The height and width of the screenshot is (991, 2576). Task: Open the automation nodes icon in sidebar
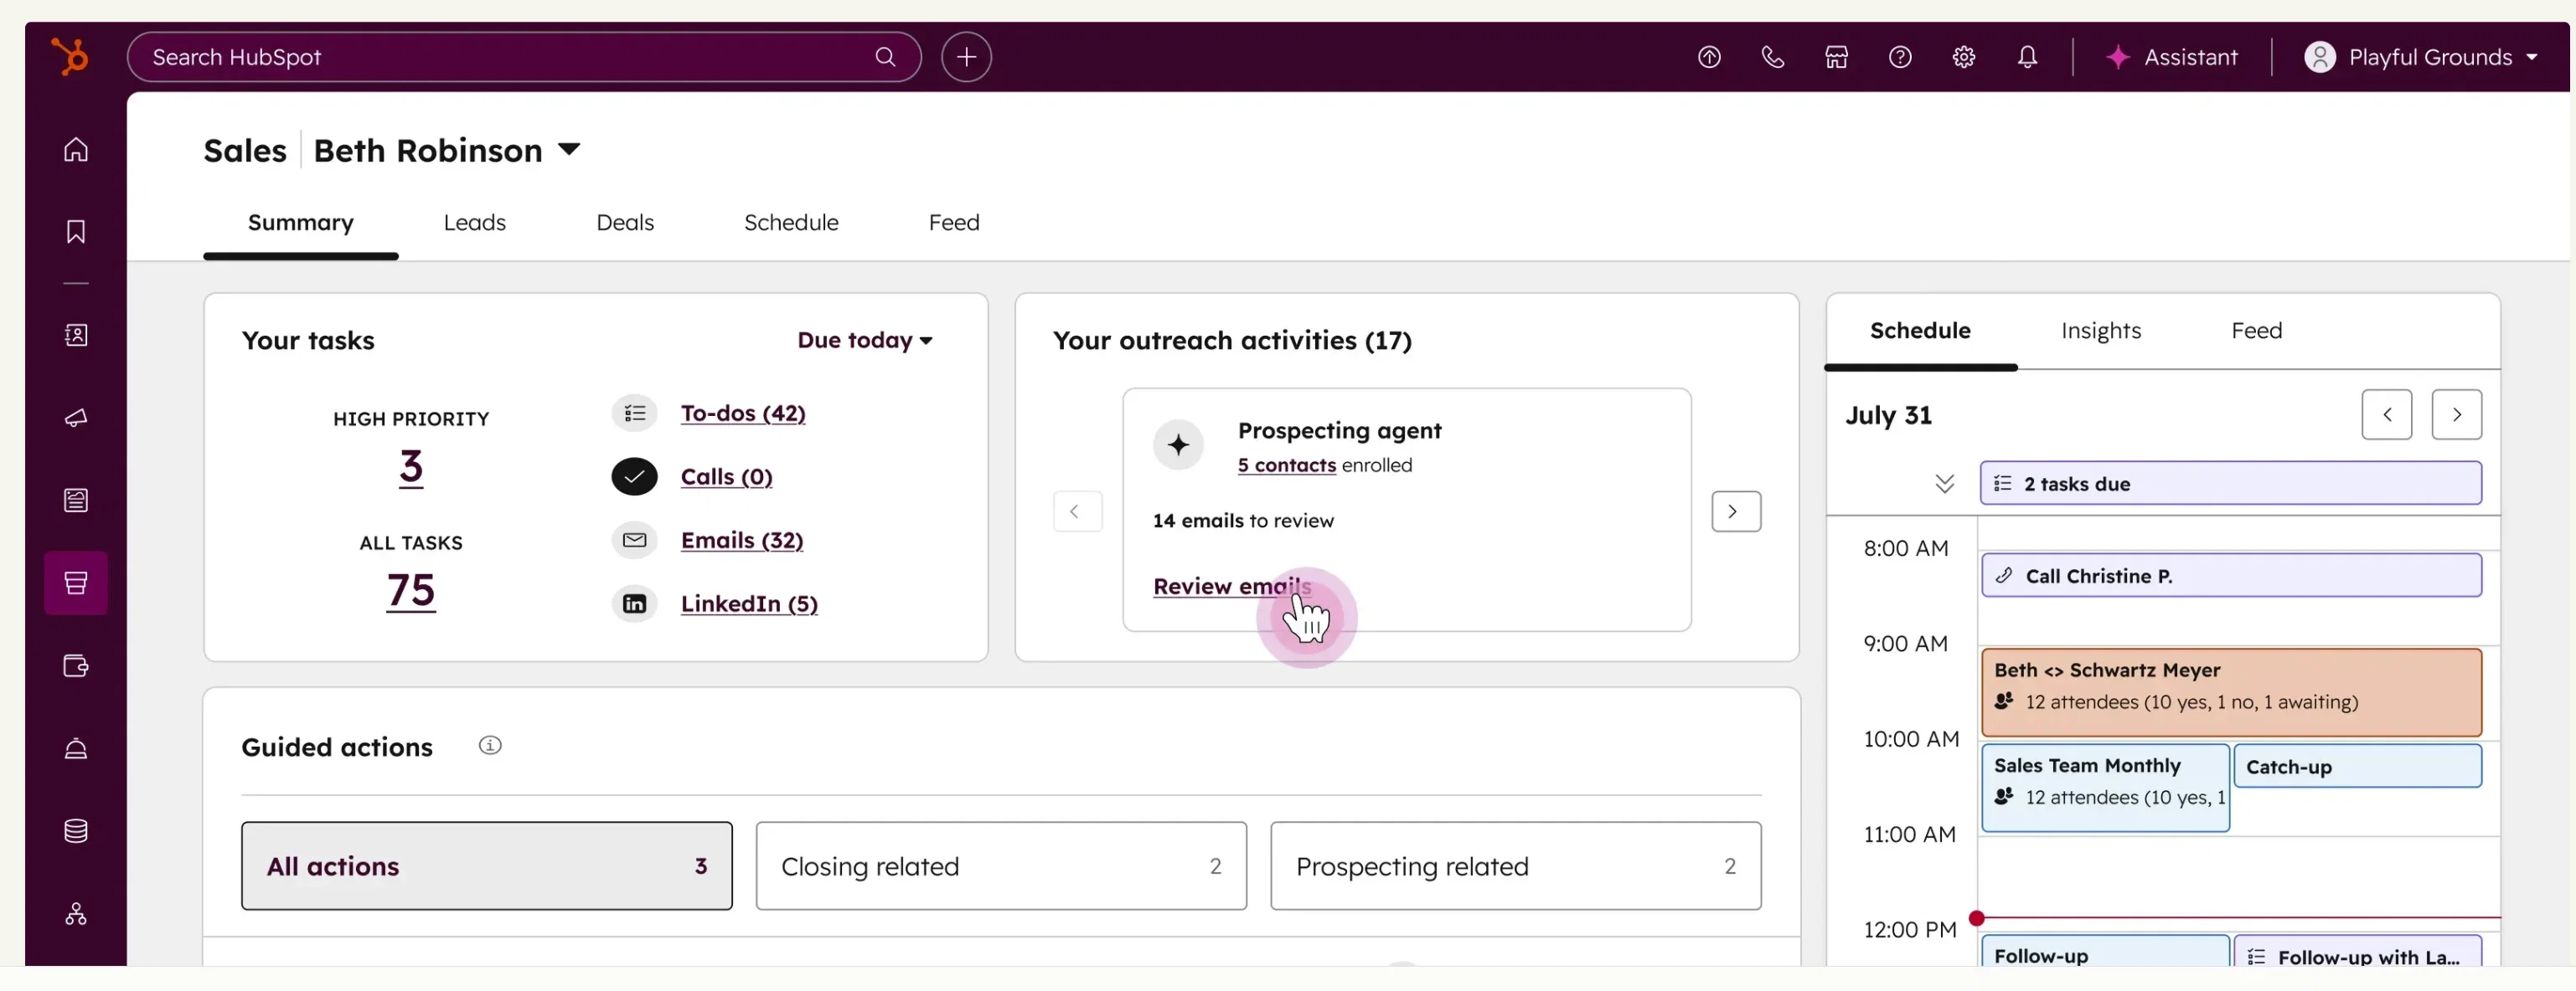pos(76,914)
